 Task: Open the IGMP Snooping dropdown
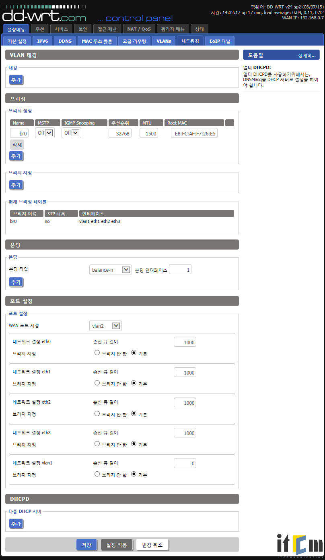71,133
